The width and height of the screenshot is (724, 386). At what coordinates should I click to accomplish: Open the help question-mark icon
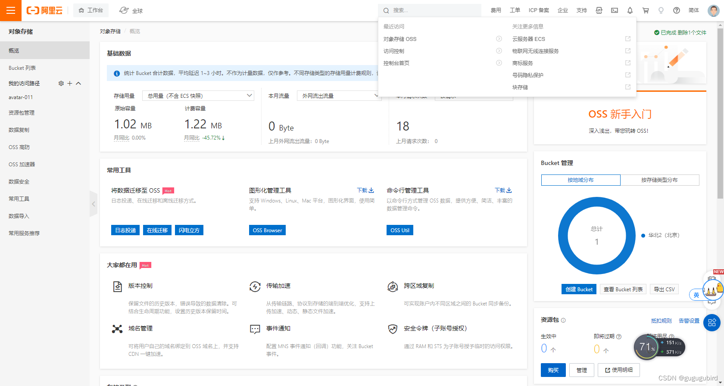(x=677, y=10)
